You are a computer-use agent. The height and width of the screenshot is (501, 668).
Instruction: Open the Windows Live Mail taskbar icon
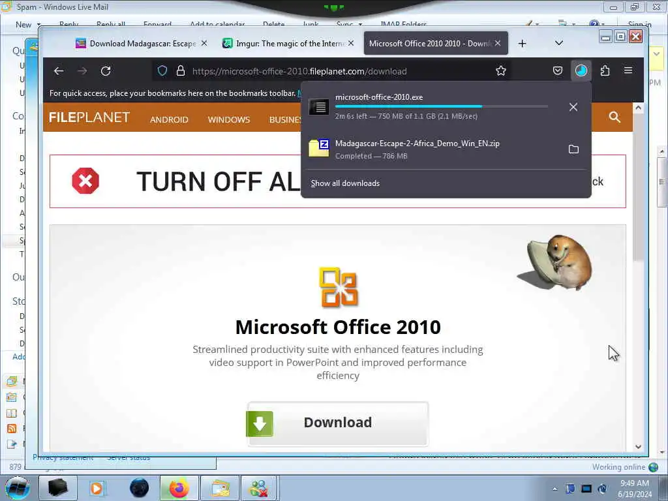220,488
